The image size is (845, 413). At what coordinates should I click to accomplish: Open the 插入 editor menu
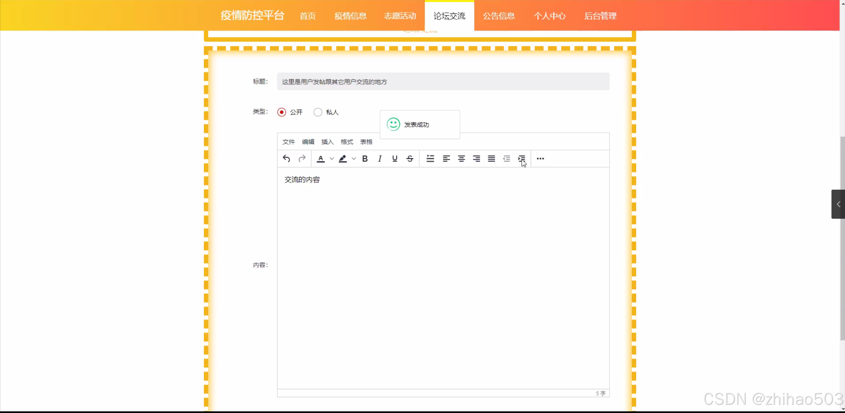tap(327, 142)
